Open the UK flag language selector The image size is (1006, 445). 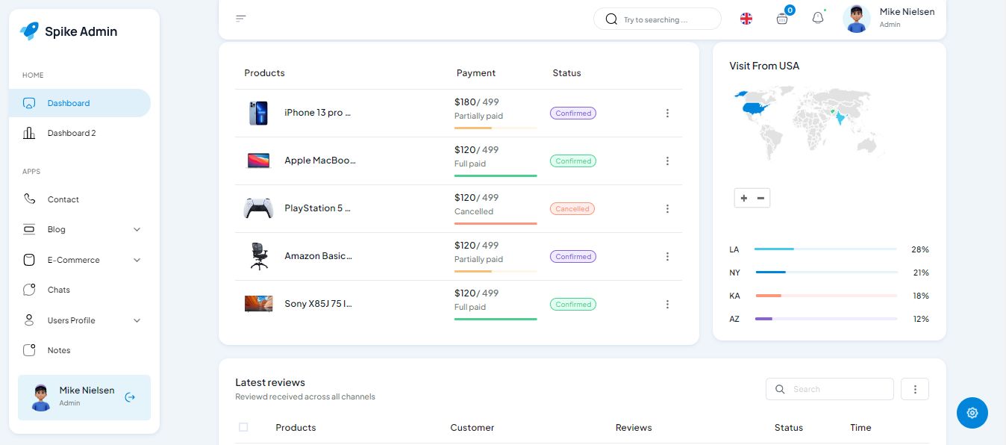pos(746,19)
